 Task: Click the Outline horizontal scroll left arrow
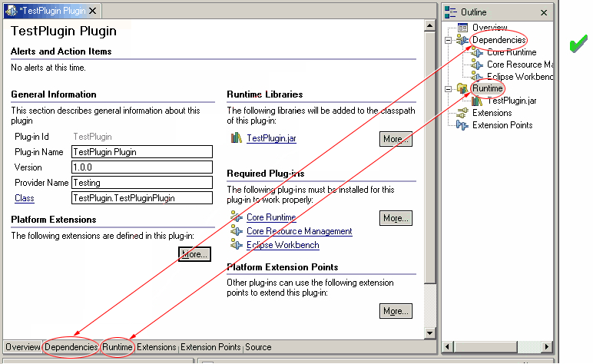448,346
